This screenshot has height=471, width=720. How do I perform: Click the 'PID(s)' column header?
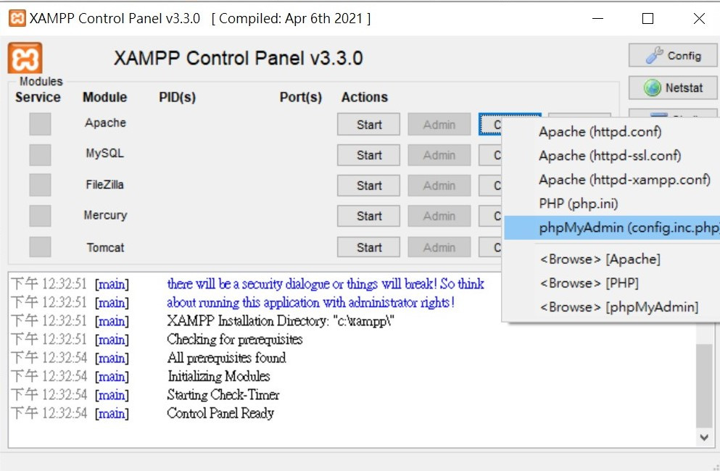177,97
